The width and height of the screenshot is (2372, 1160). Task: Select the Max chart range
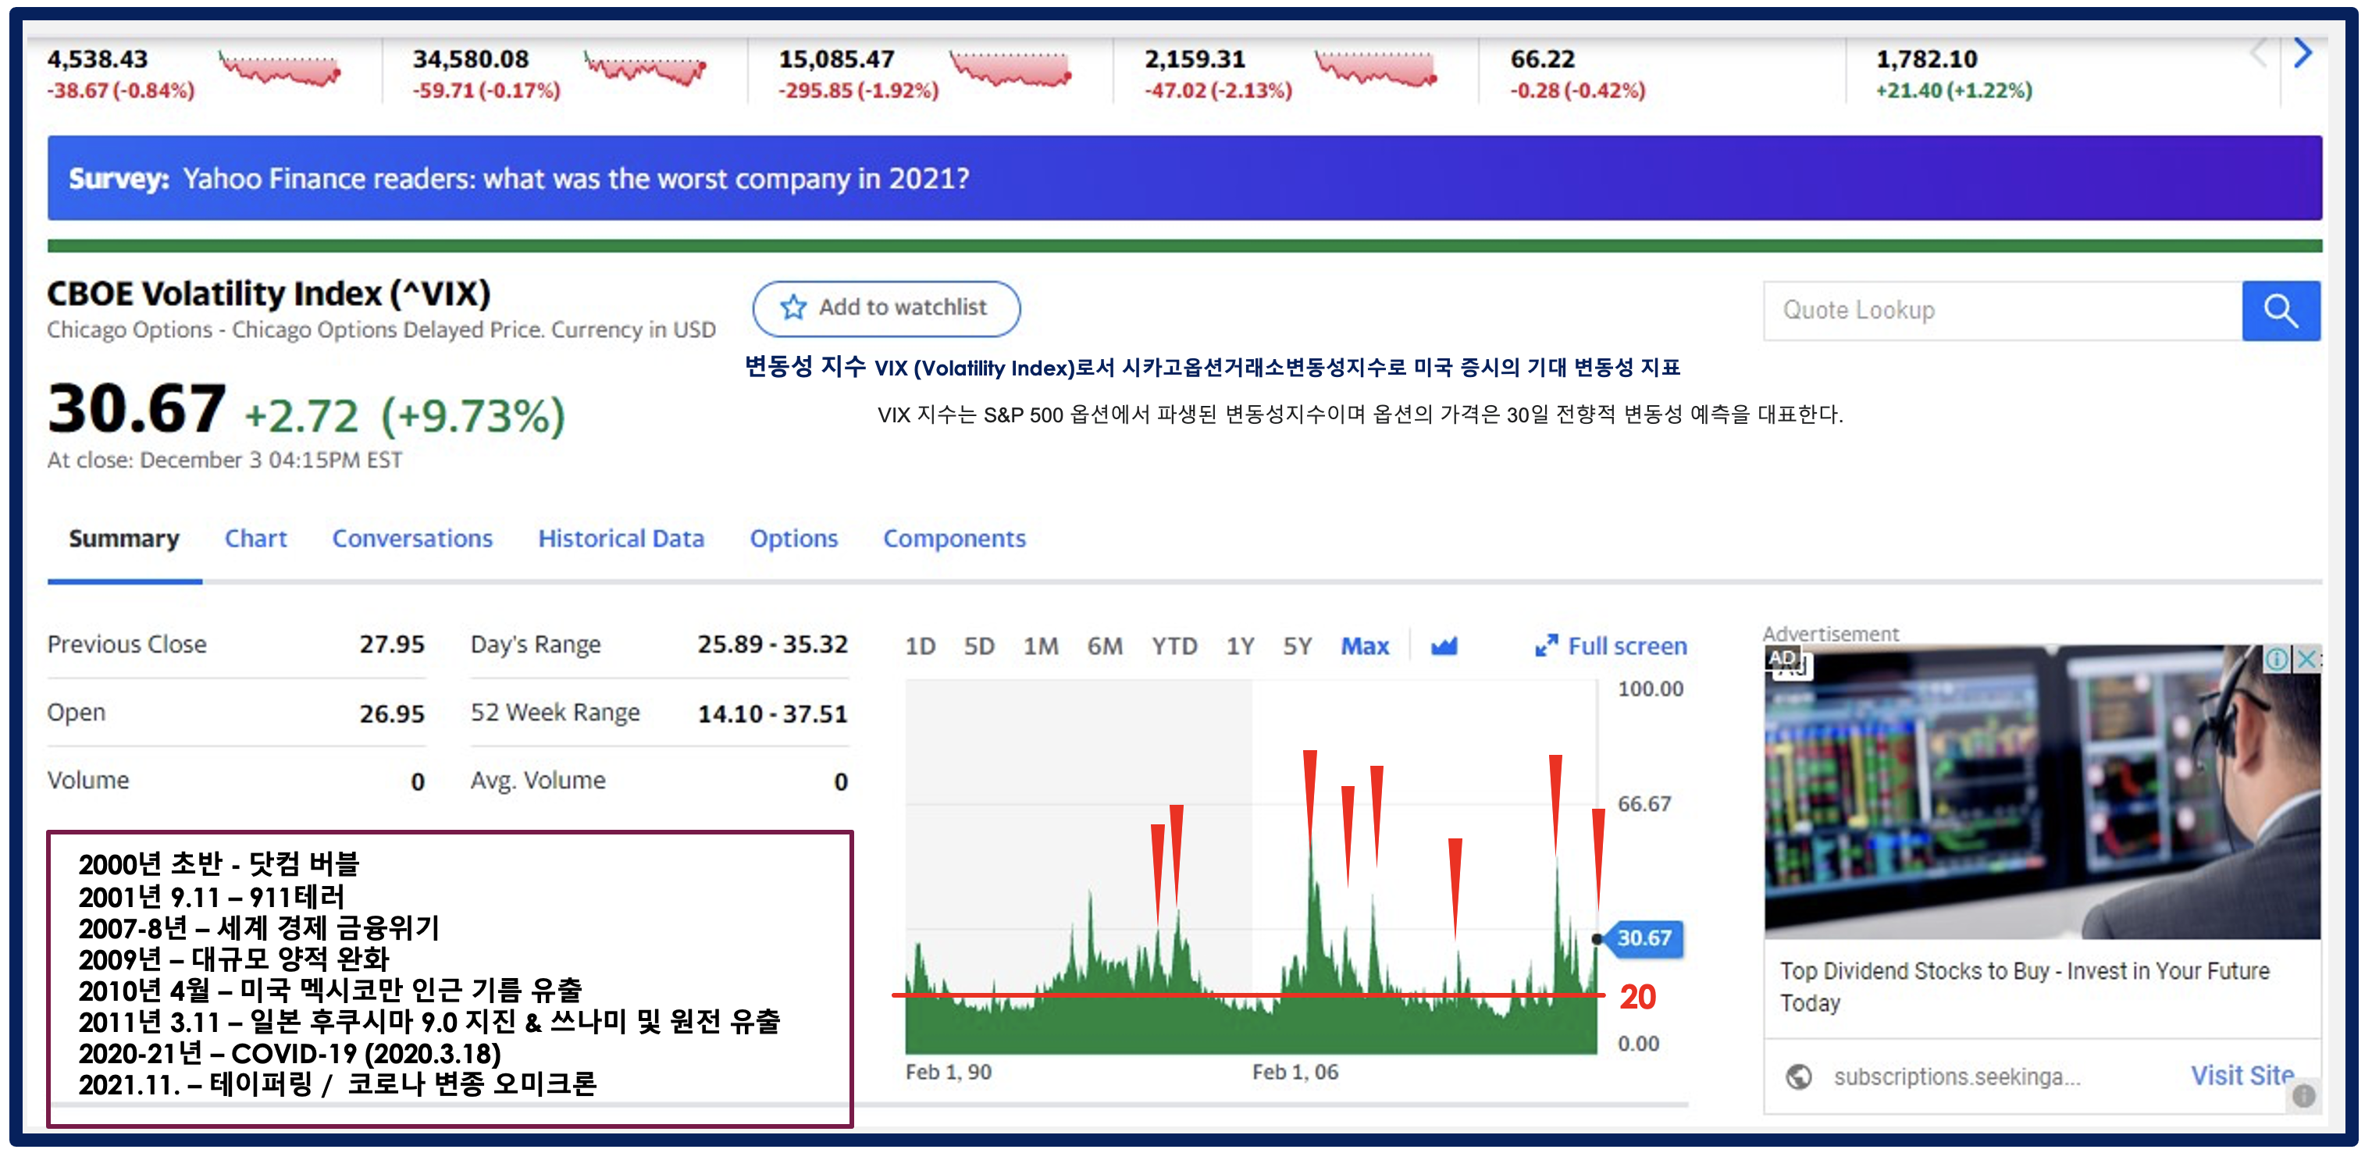(x=1364, y=646)
